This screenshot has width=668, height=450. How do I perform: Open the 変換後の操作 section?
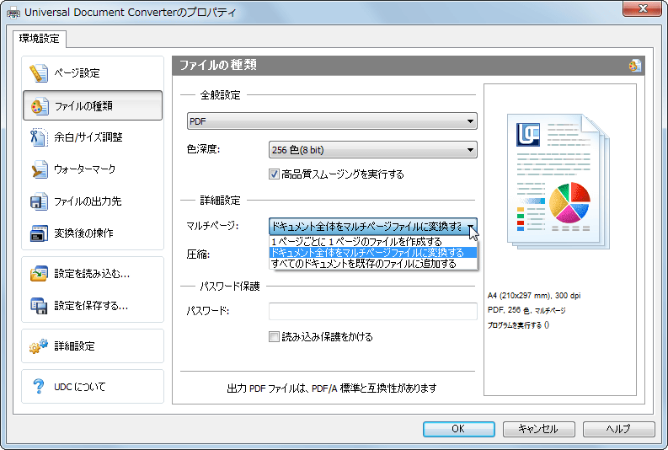tap(93, 233)
